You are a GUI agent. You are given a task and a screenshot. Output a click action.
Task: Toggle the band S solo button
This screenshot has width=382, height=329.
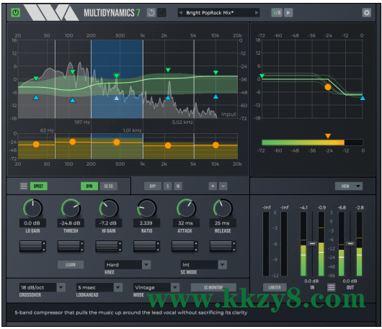tap(167, 186)
